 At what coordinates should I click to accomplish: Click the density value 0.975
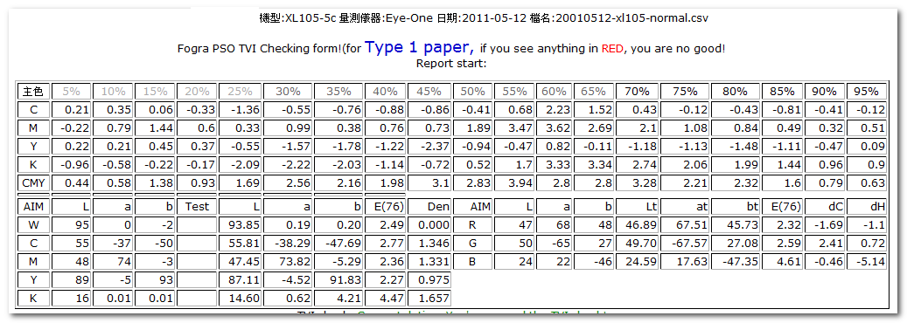tap(429, 280)
